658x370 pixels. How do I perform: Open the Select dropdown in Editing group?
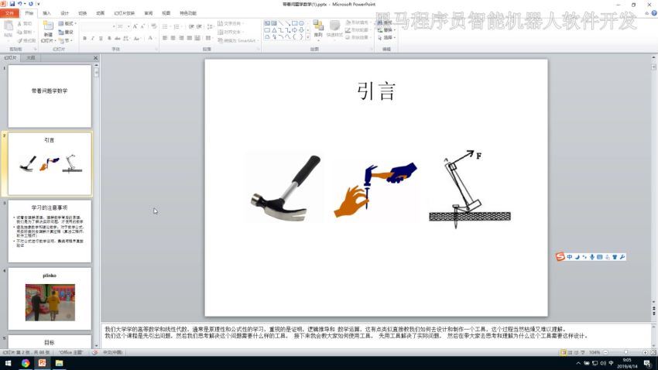(x=386, y=37)
